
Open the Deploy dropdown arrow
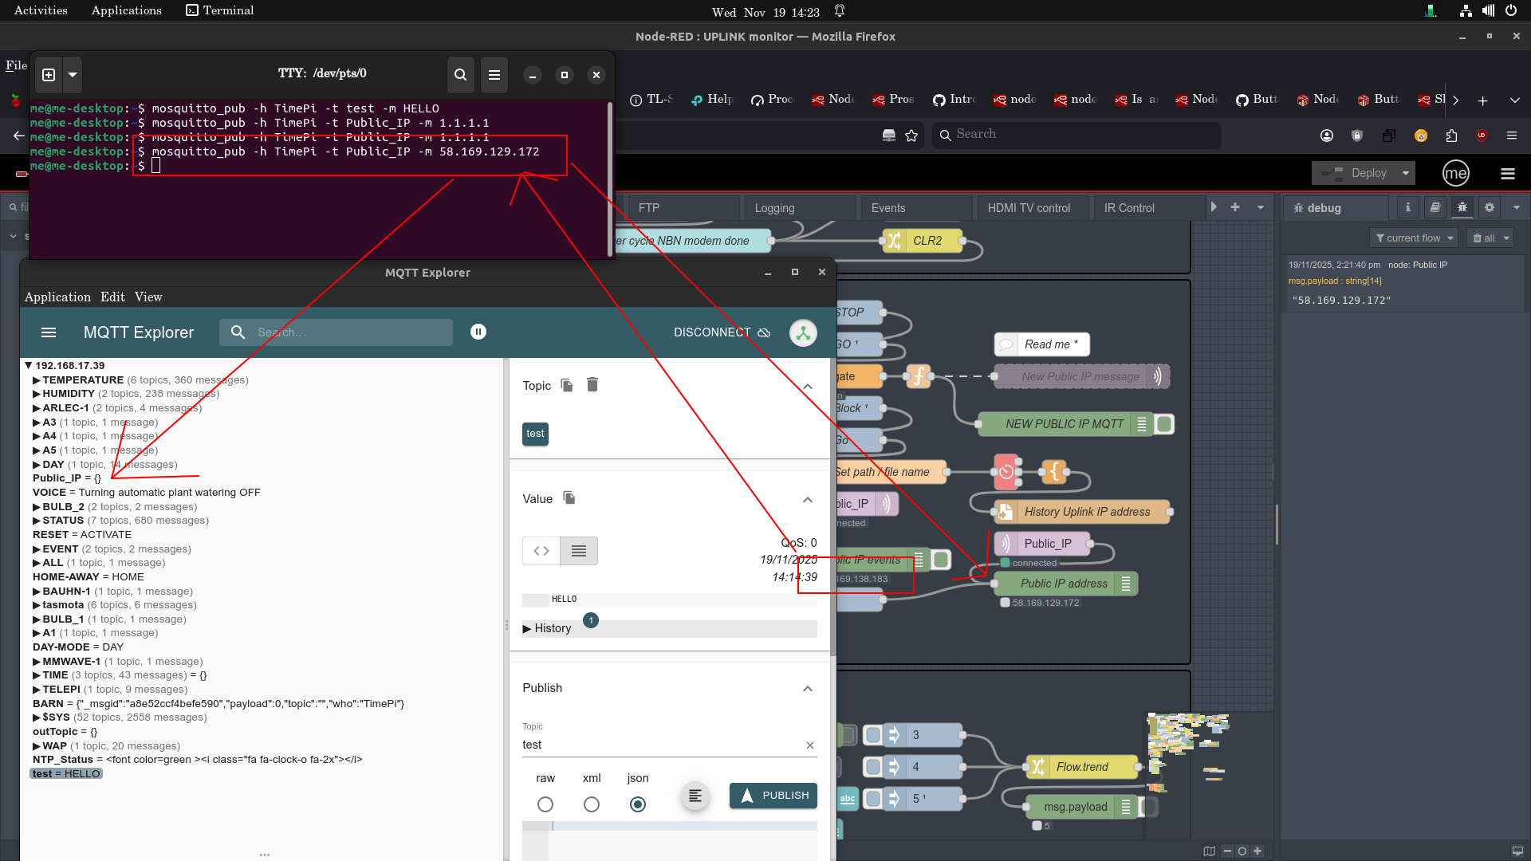[1406, 173]
